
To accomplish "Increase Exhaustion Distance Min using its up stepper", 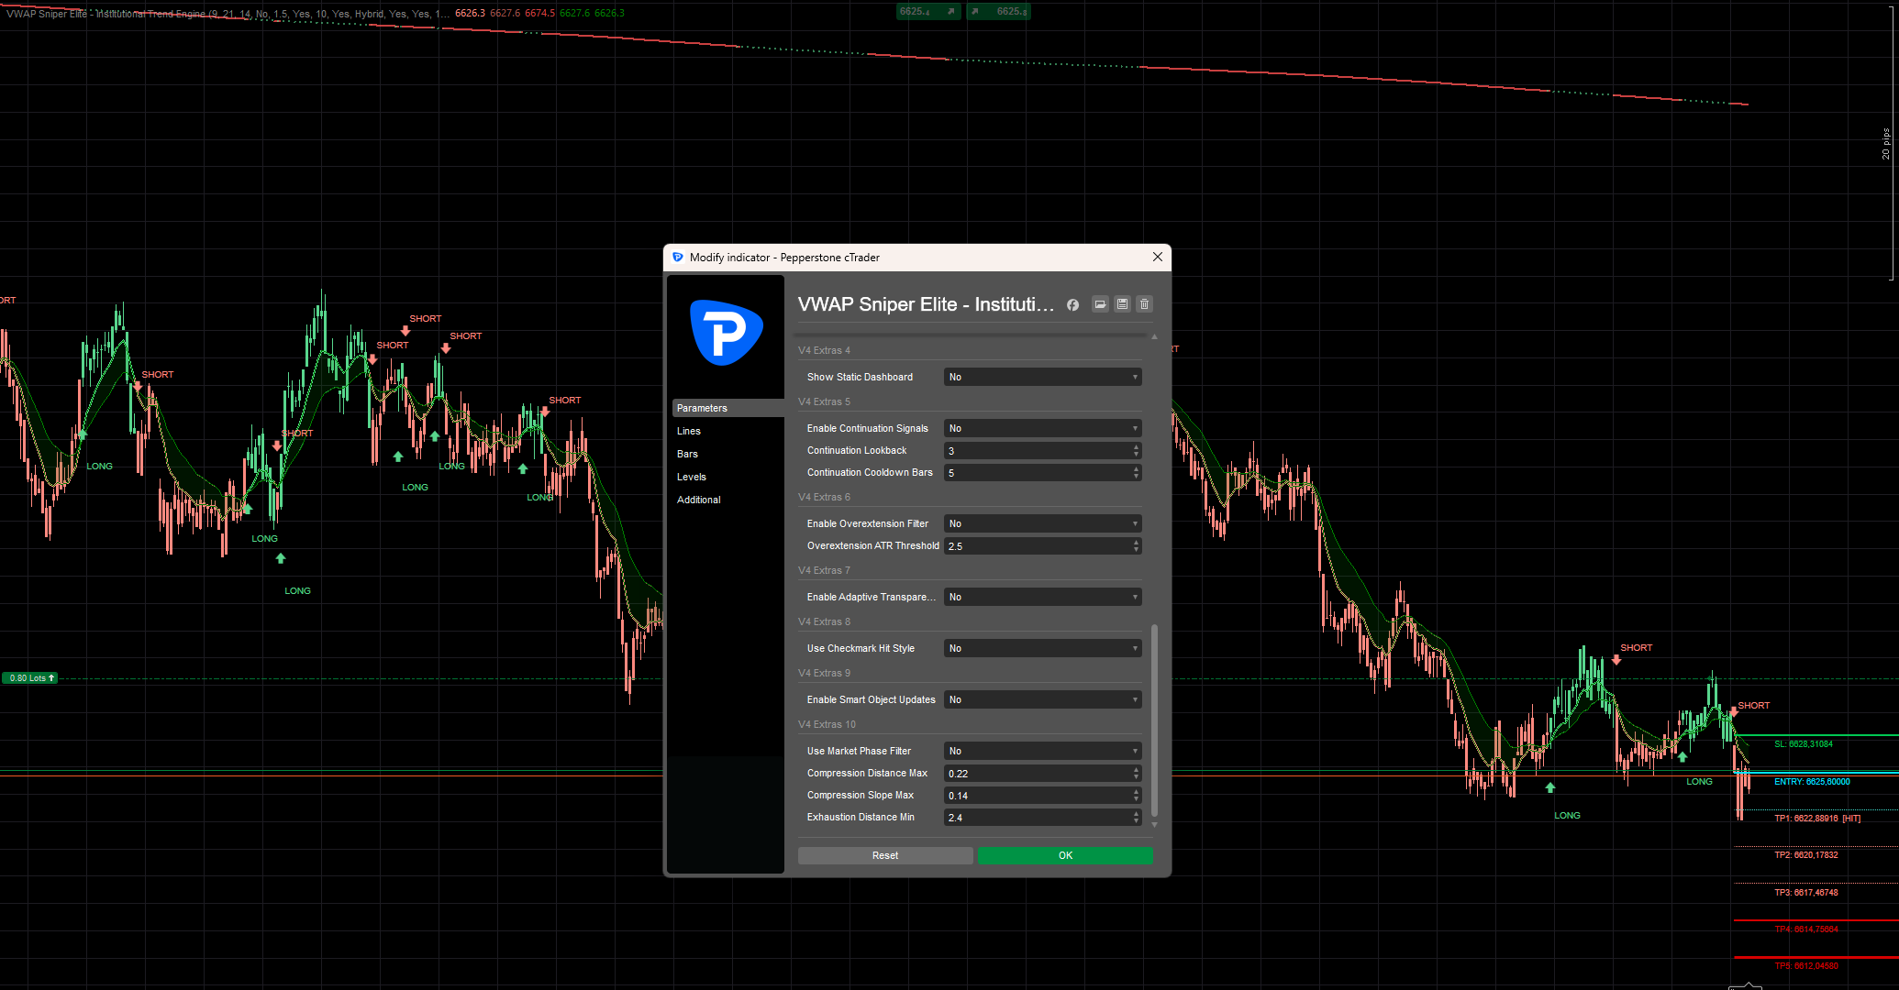I will [1136, 814].
